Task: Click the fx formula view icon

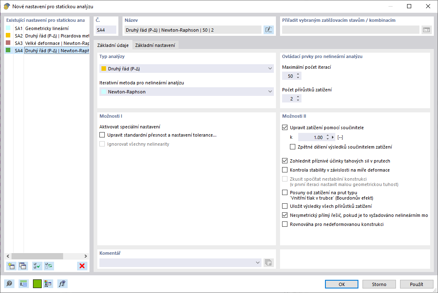Action: 62,284
